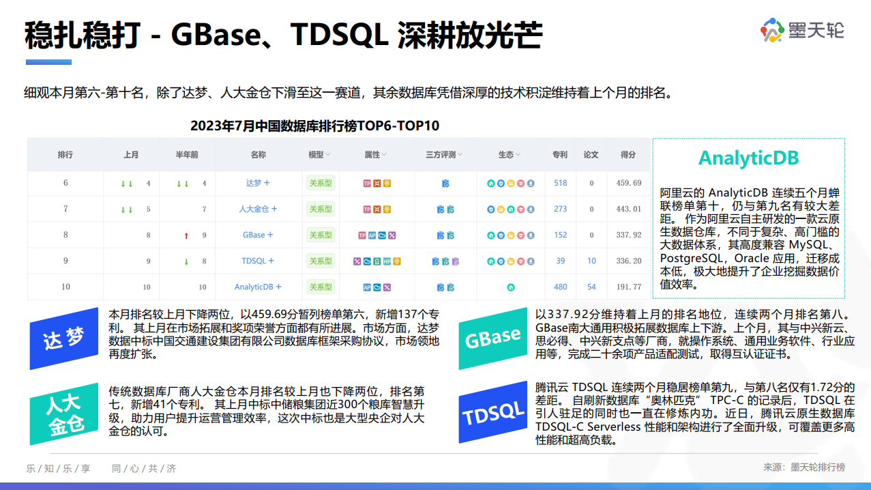
Task: Click the blue AP icon in the AnalyticDB row
Action: coord(367,287)
